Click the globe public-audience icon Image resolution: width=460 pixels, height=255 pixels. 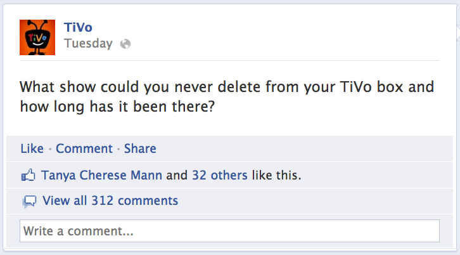click(x=125, y=44)
